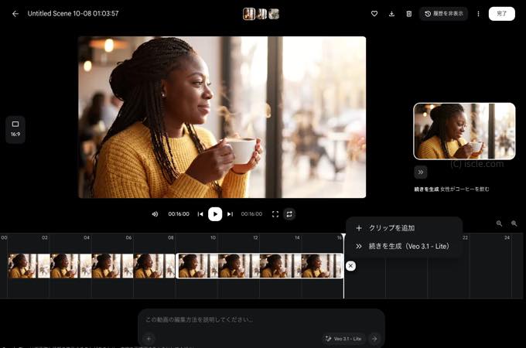Zoom out the timeline

499,223
